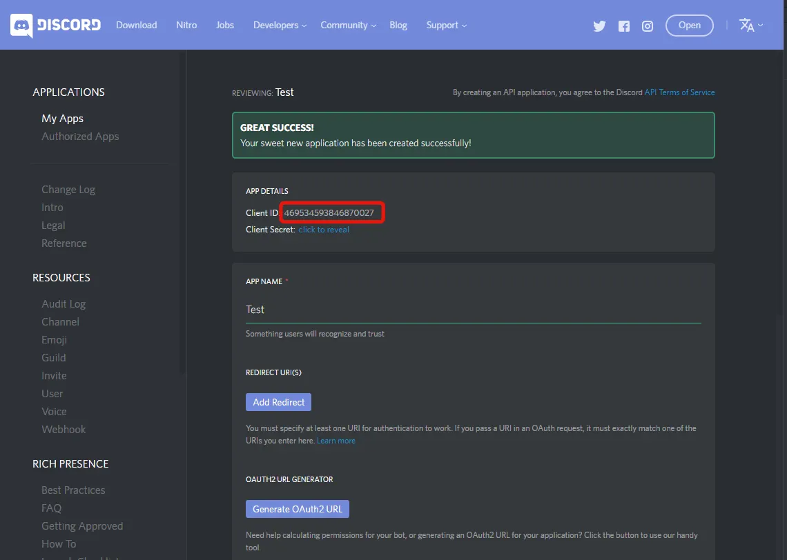Expand the Community menu
The width and height of the screenshot is (787, 560).
[x=349, y=25]
